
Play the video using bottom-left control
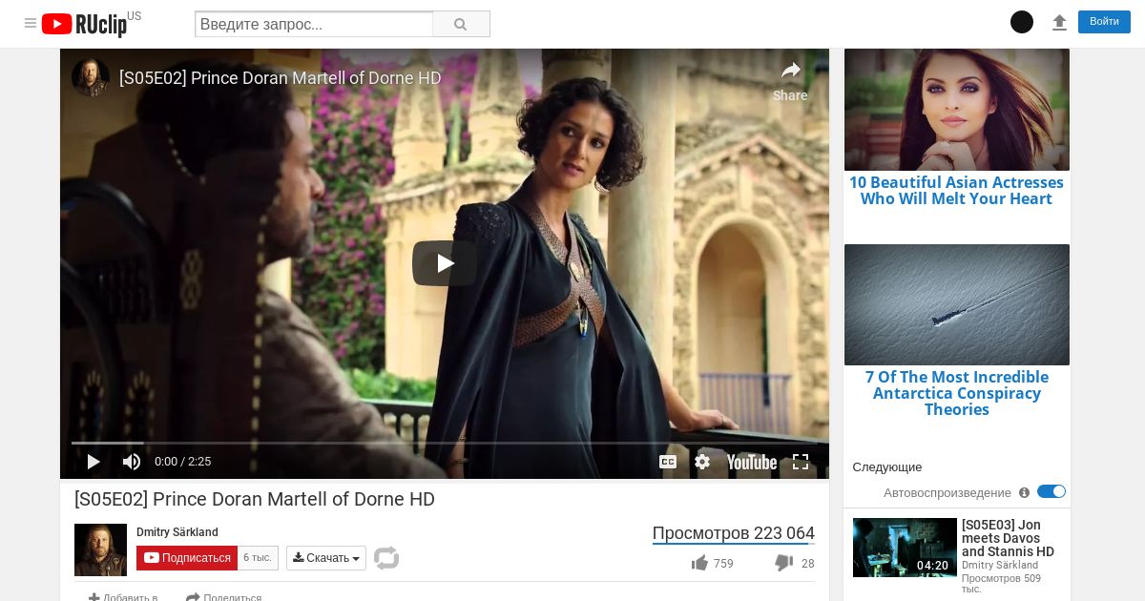tap(93, 462)
